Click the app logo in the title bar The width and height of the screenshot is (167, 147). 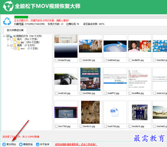click(x=8, y=6)
